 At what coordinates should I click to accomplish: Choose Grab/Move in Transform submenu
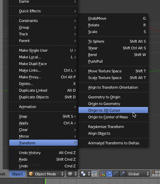[x=113, y=18]
